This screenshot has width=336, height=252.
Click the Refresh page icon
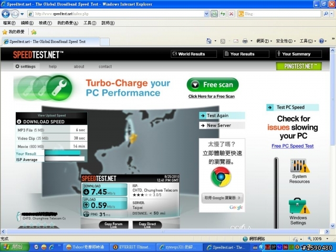(223, 14)
